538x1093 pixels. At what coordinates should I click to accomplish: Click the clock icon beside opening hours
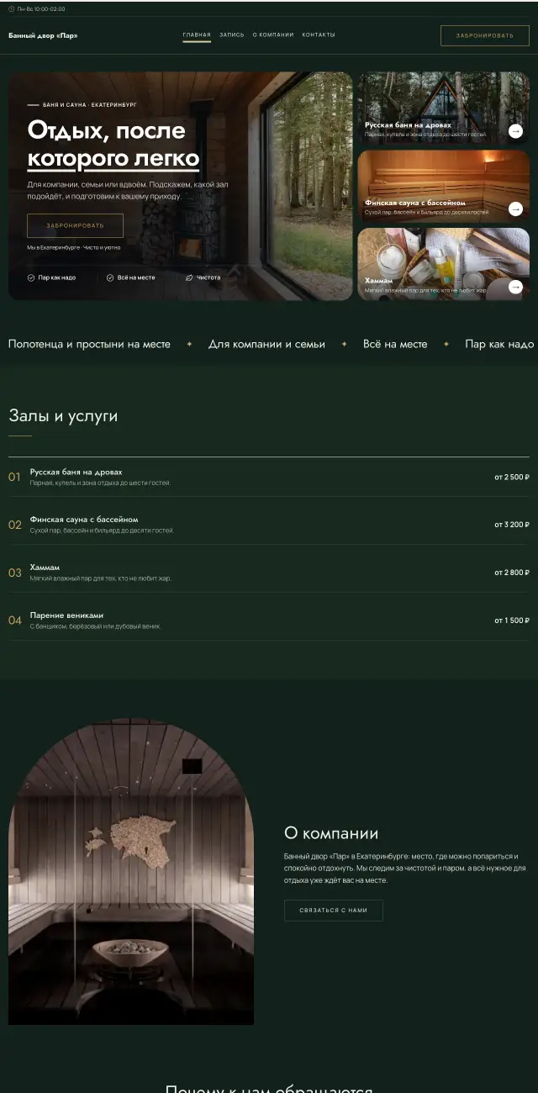point(12,8)
